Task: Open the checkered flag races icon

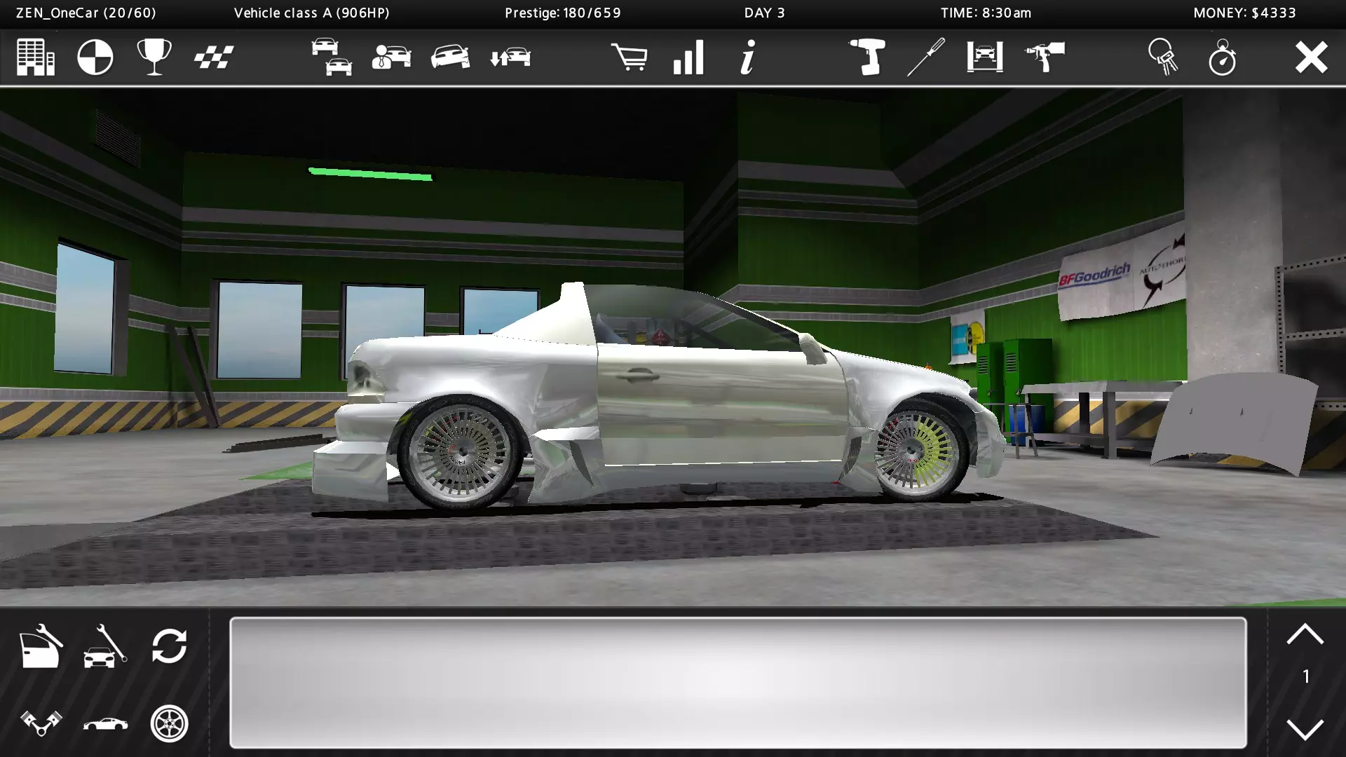Action: pyautogui.click(x=214, y=57)
